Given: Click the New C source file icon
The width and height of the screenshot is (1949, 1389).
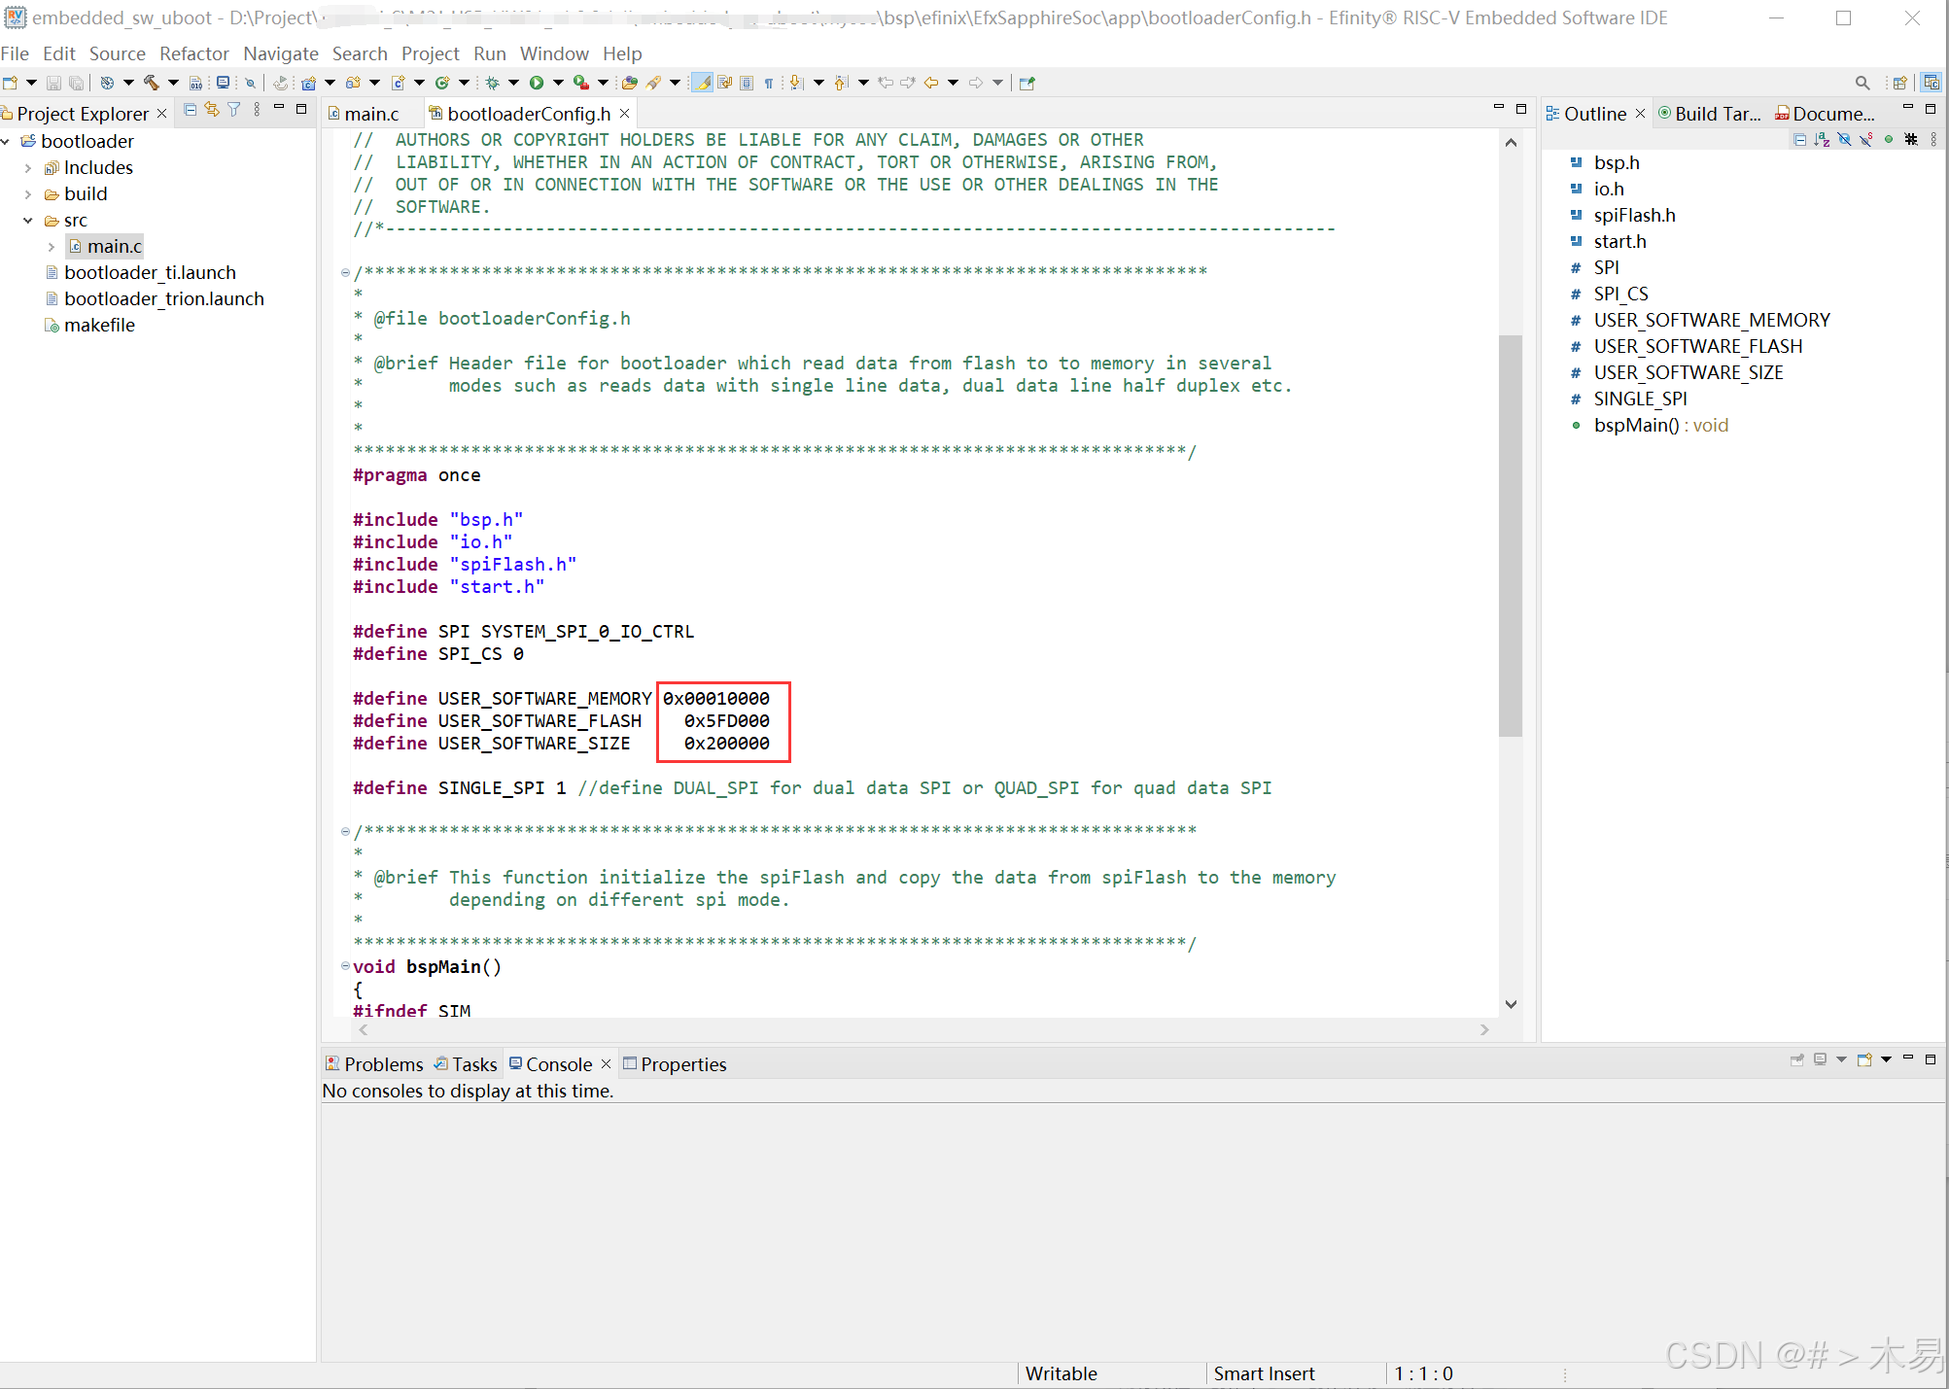Looking at the screenshot, I should (399, 83).
